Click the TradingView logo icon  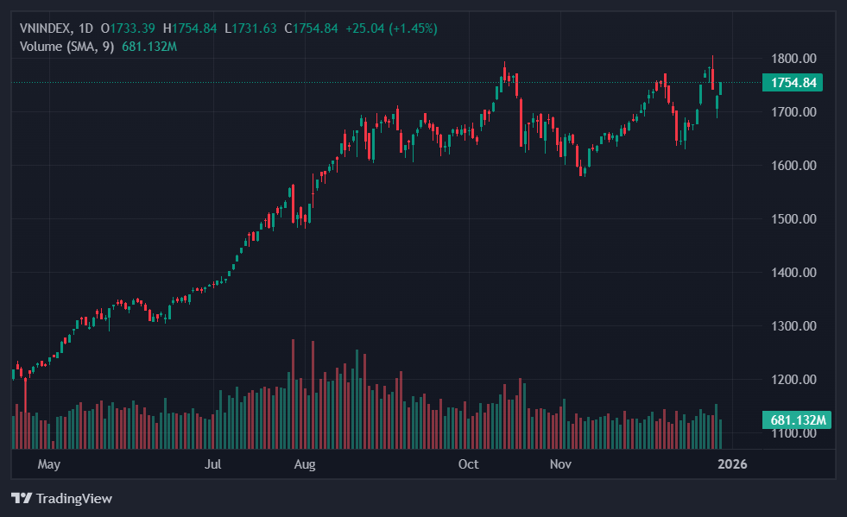(x=22, y=498)
